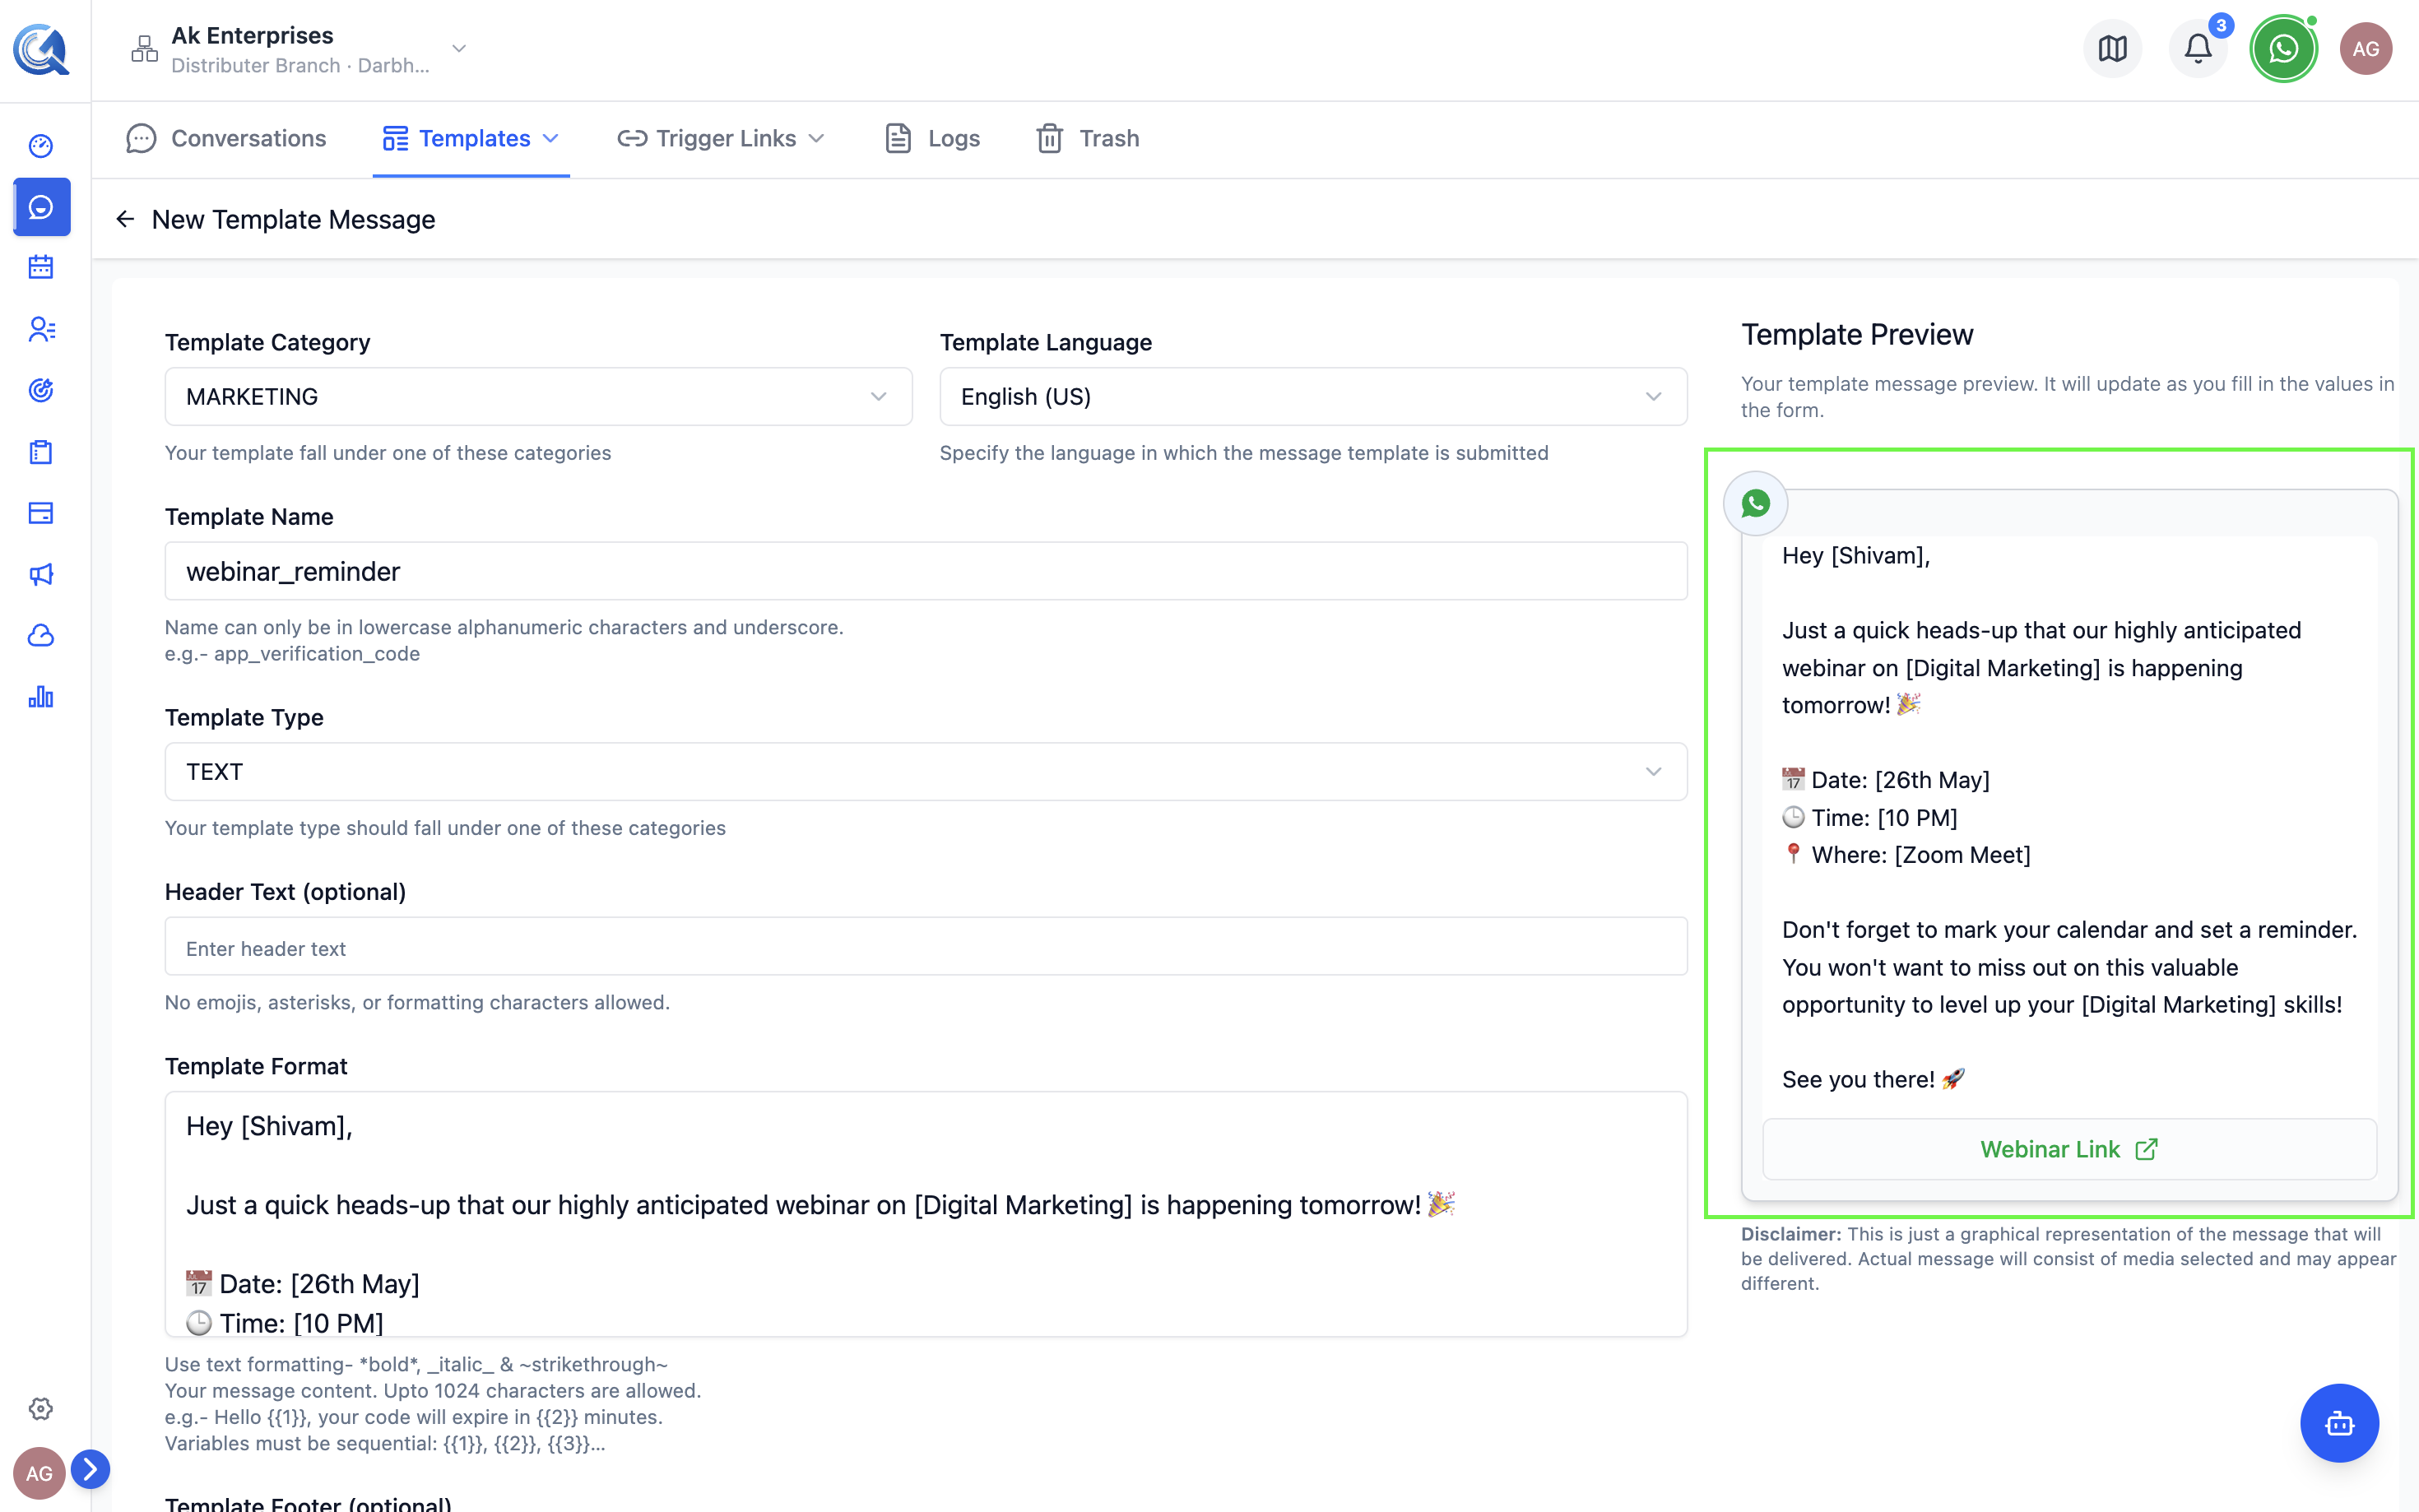Viewport: 2419px width, 1512px height.
Task: Open notifications bell with 3 badge
Action: pyautogui.click(x=2198, y=48)
